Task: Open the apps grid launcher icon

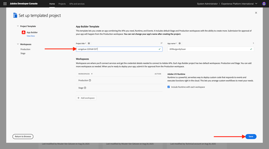Action: click(x=5, y=4)
